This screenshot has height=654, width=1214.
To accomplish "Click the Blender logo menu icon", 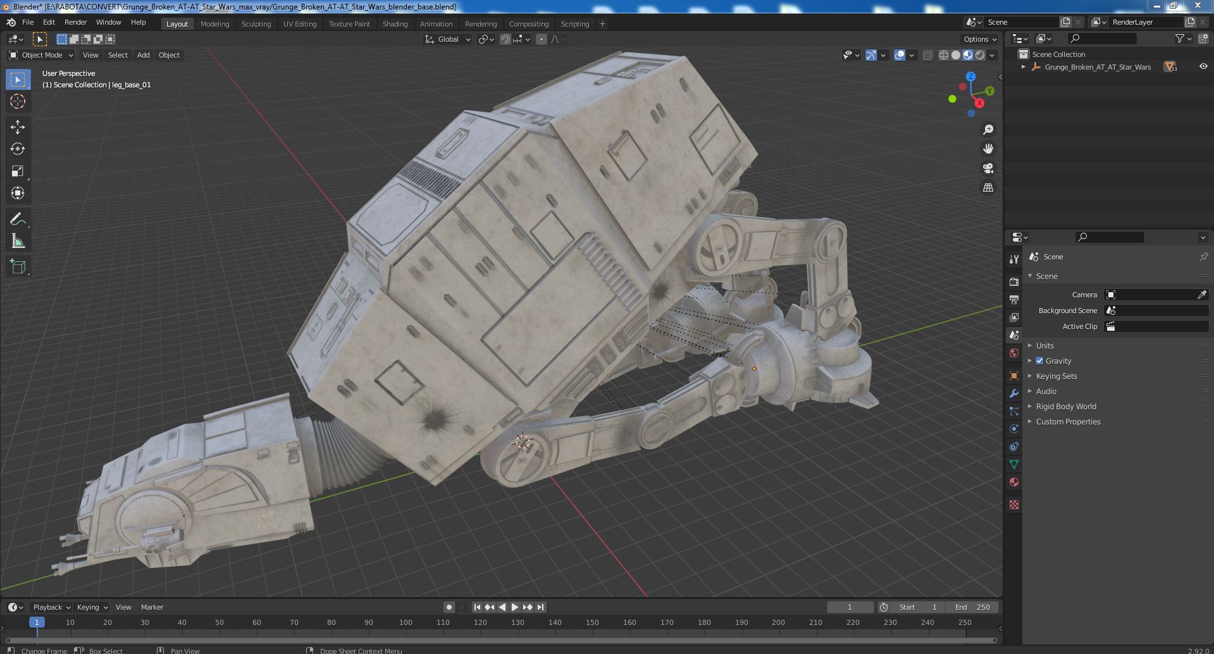I will tap(11, 22).
